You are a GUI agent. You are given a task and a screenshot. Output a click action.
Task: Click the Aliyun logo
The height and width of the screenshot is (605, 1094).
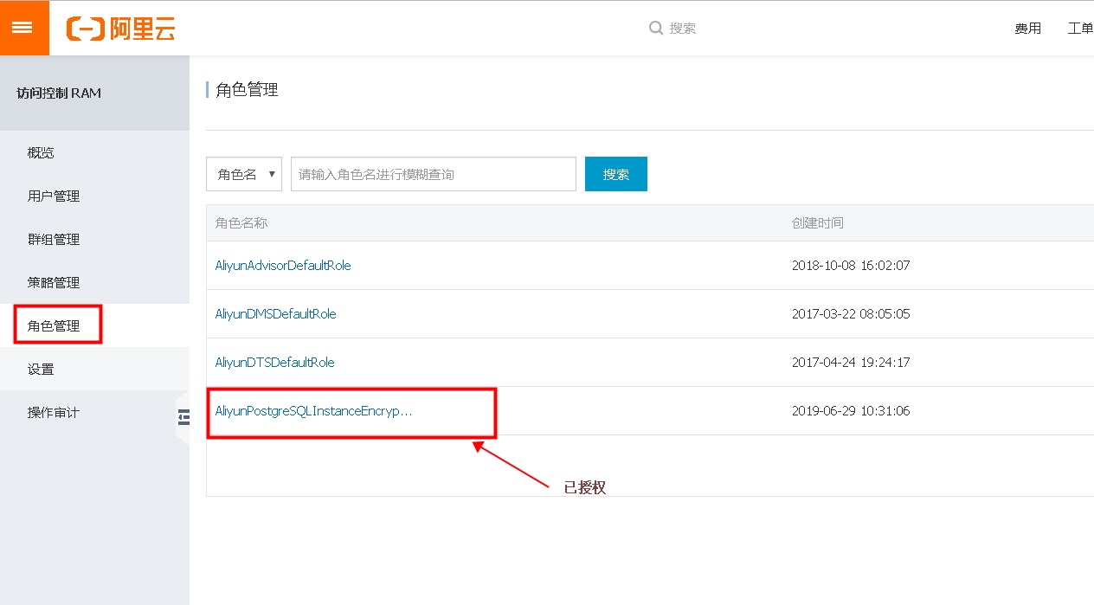121,29
